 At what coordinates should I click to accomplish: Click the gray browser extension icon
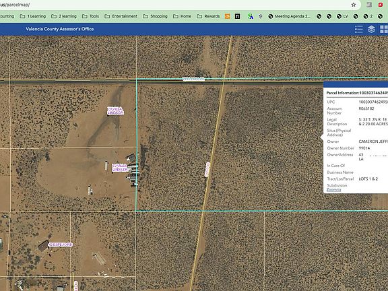point(369,5)
